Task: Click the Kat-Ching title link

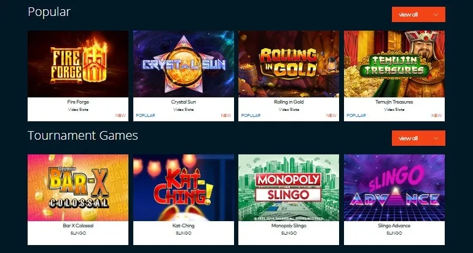Action: click(x=184, y=225)
